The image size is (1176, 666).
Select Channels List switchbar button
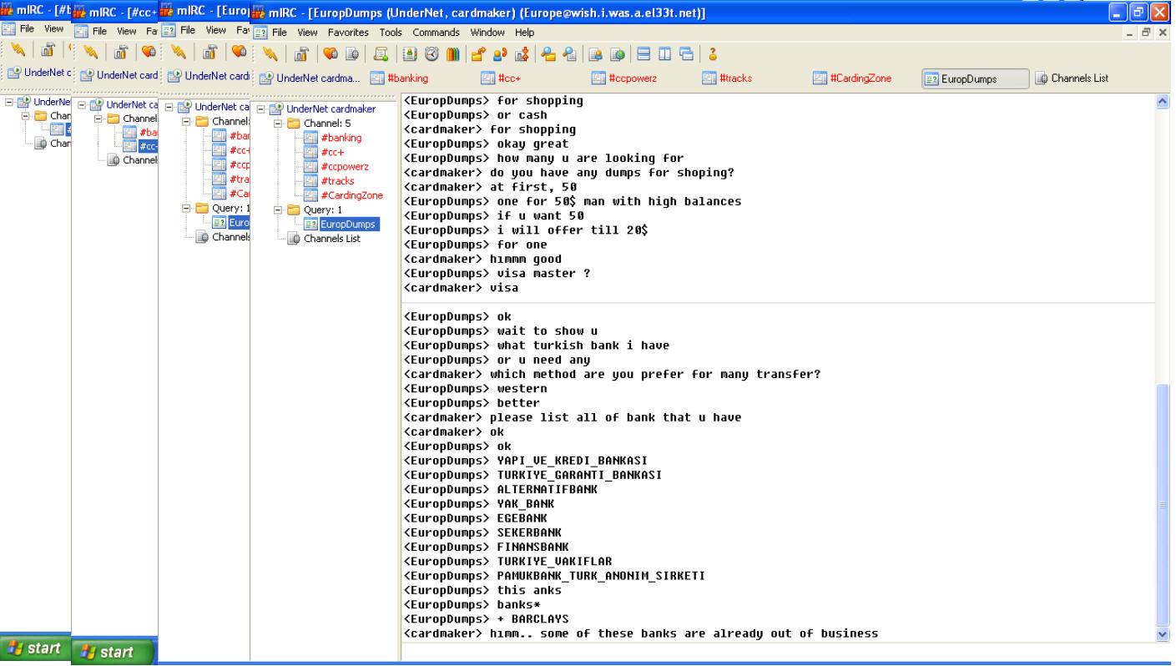pos(1086,78)
